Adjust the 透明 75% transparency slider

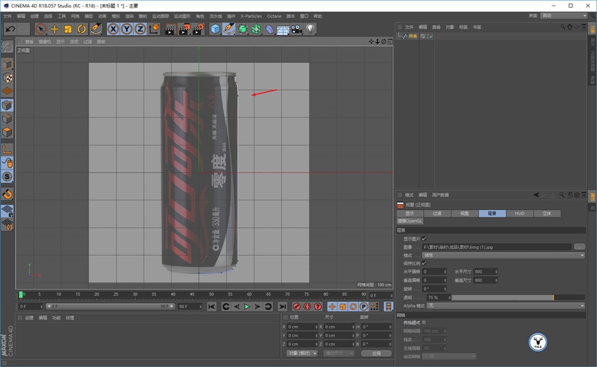518,297
